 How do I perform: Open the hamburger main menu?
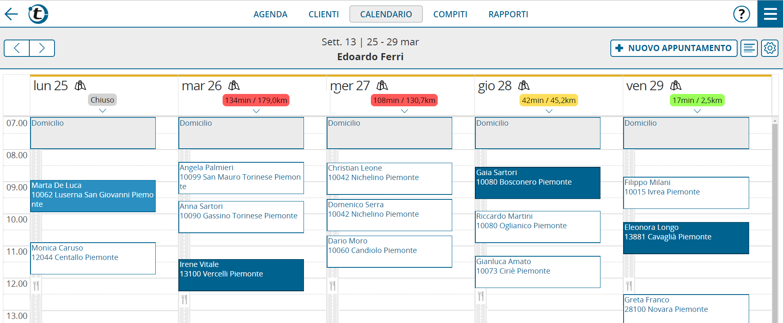(x=770, y=14)
